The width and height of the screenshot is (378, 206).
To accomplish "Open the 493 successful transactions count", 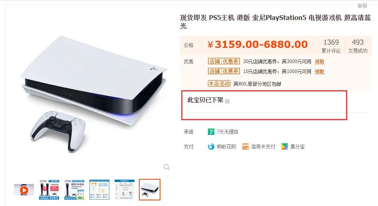I will tap(358, 46).
